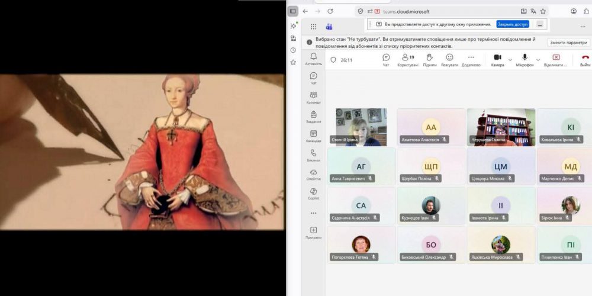592x296 pixels.
Task: Go back in the browser
Action: 305,11
